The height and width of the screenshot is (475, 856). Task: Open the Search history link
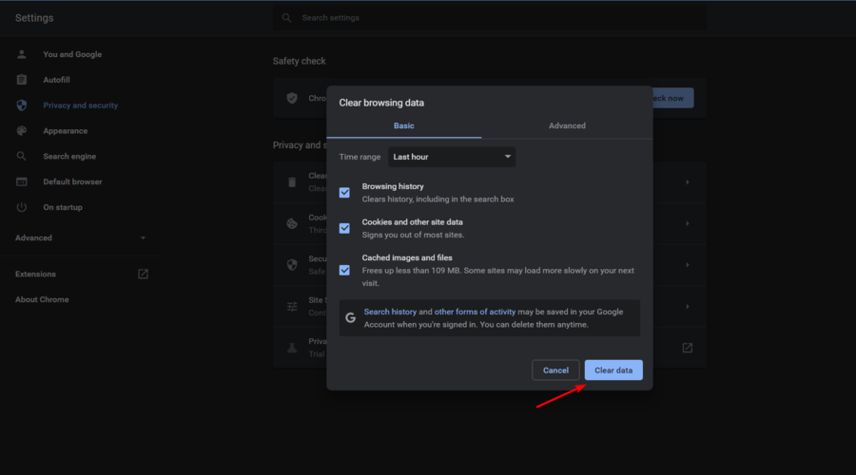[390, 312]
